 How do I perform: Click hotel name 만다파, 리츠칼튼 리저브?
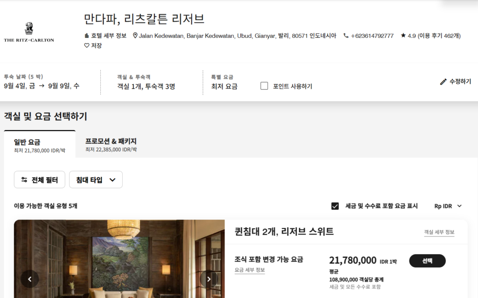click(144, 19)
